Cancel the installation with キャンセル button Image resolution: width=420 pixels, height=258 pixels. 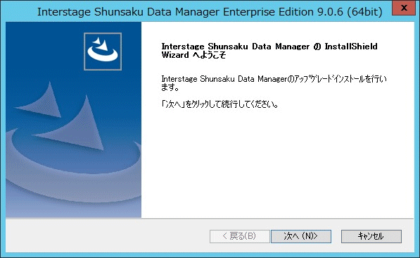coord(371,236)
